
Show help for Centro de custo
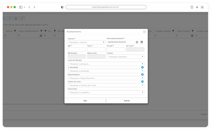[x=142, y=82]
